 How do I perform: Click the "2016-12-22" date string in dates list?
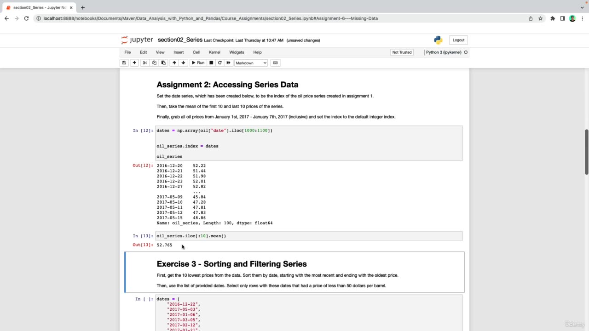pyautogui.click(x=184, y=304)
